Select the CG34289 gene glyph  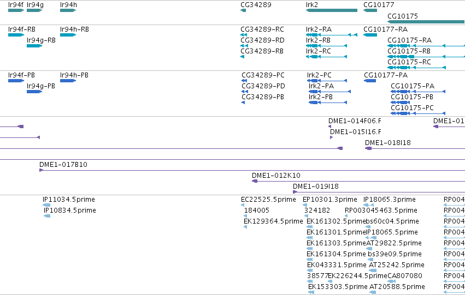[x=243, y=10]
